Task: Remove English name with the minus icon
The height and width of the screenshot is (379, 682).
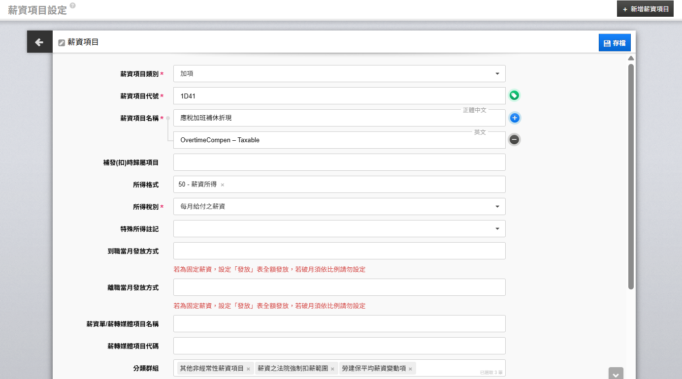Action: (x=514, y=140)
